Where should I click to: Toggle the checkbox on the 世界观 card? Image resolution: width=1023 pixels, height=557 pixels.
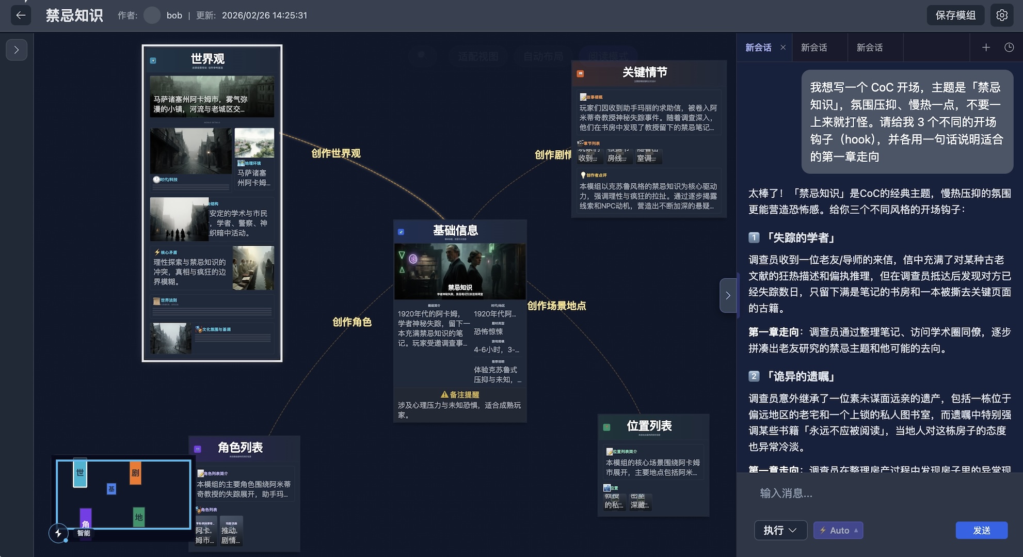[152, 60]
